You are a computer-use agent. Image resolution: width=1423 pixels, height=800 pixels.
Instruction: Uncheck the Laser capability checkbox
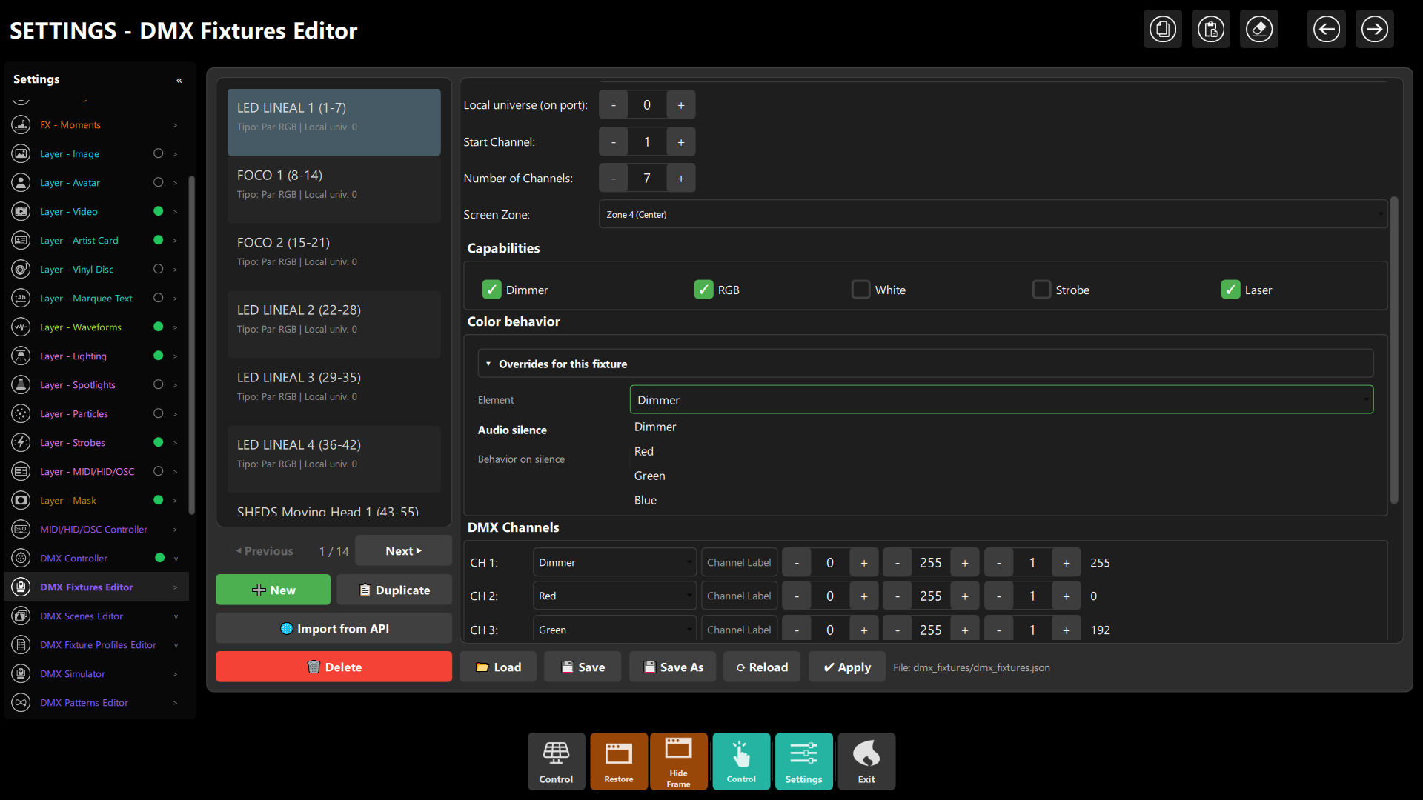(1230, 290)
